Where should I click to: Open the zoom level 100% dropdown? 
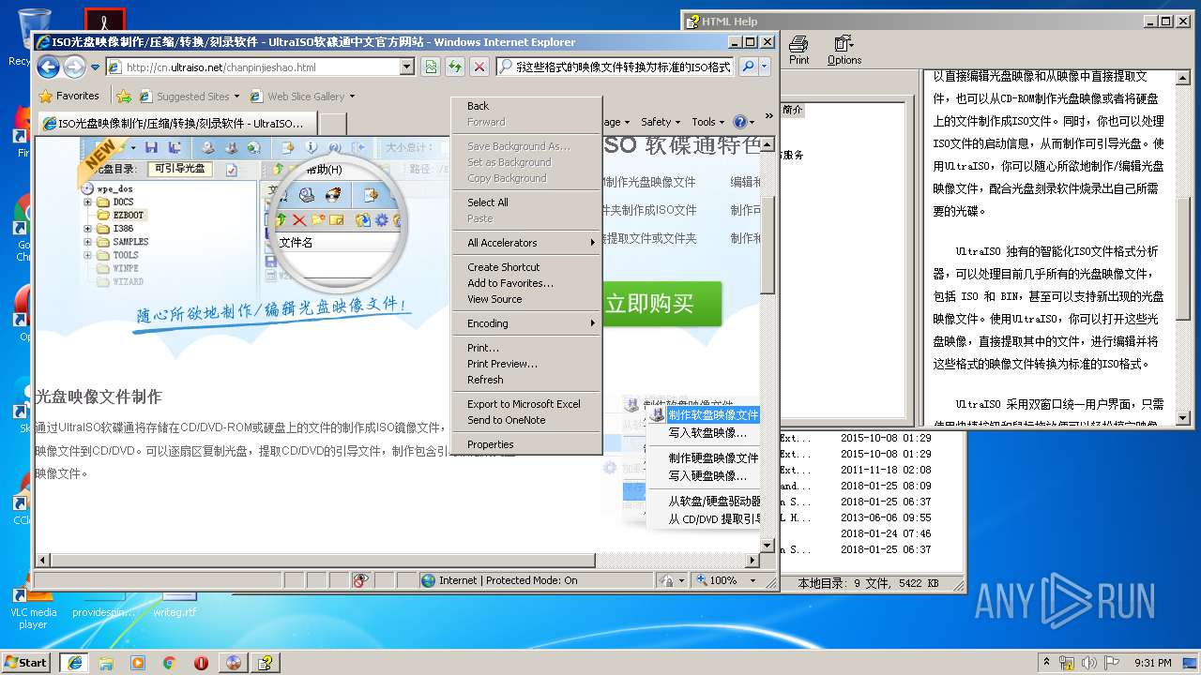pyautogui.click(x=753, y=580)
